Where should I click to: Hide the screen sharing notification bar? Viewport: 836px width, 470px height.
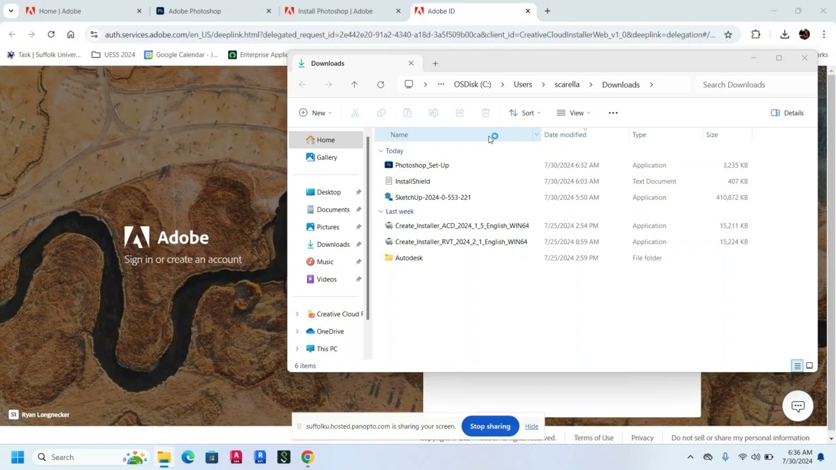coord(532,426)
